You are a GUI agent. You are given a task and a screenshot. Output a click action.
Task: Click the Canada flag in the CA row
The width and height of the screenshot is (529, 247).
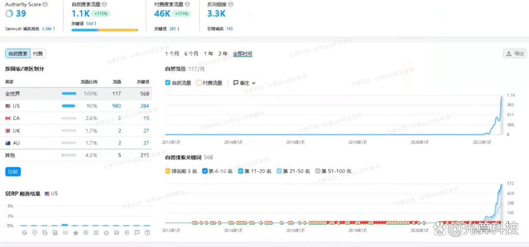[x=8, y=118]
